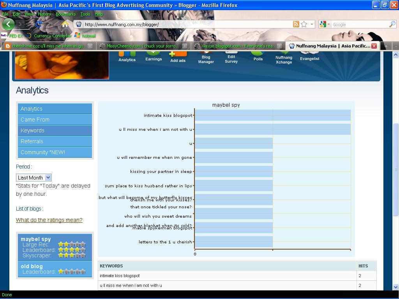Open the Help menu
This screenshot has height=299, width=399.
pos(99,14)
